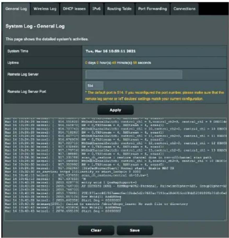Image resolution: width=229 pixels, height=238 pixels.
Task: Click the page description about system's activities
Action: (47, 39)
